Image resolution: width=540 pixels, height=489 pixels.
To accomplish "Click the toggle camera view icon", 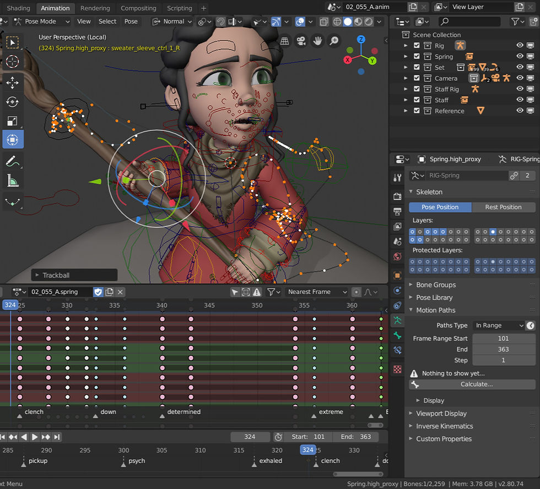I will point(301,41).
